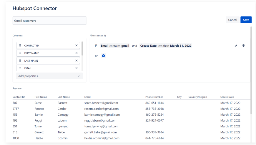Click email barnie.carnegy@gmail.com
Image resolution: width=256 pixels, height=145 pixels.
pos(102,114)
